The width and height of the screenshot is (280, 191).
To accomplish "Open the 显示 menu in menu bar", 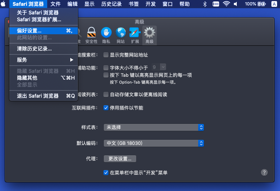I will [x=89, y=4].
